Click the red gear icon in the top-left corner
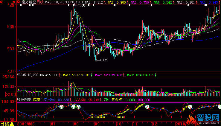 (x=1, y=2)
